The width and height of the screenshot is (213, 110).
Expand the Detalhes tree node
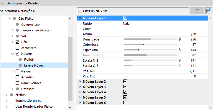12,89
